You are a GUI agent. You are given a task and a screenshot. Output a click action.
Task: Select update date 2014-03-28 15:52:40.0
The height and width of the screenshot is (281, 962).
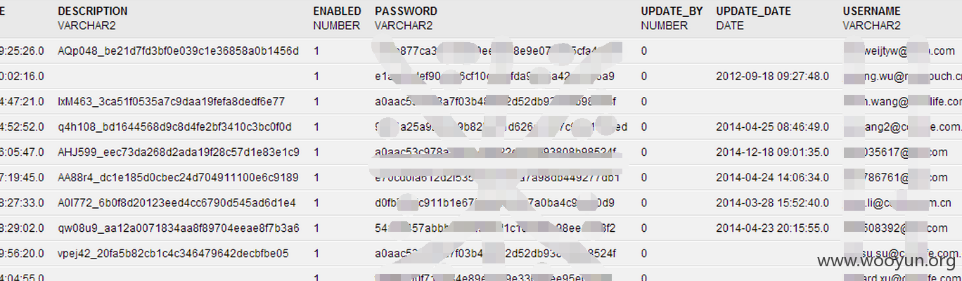(x=773, y=203)
